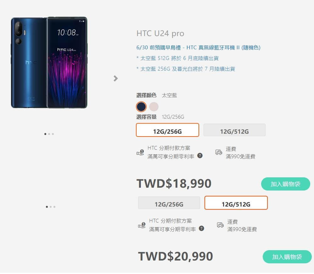314x274 pixels.
Task: Click second dot in upper image carousel
Action: pos(49,134)
